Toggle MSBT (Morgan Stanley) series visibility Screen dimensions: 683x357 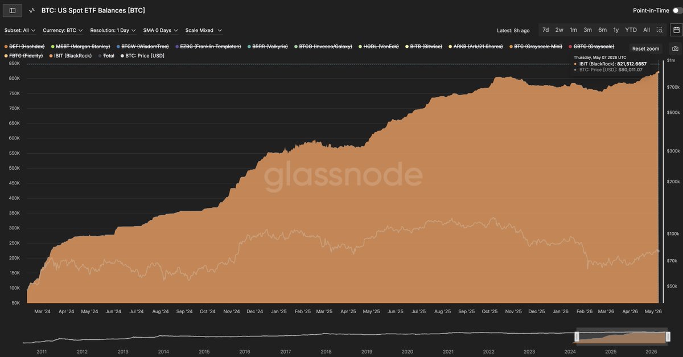point(80,46)
